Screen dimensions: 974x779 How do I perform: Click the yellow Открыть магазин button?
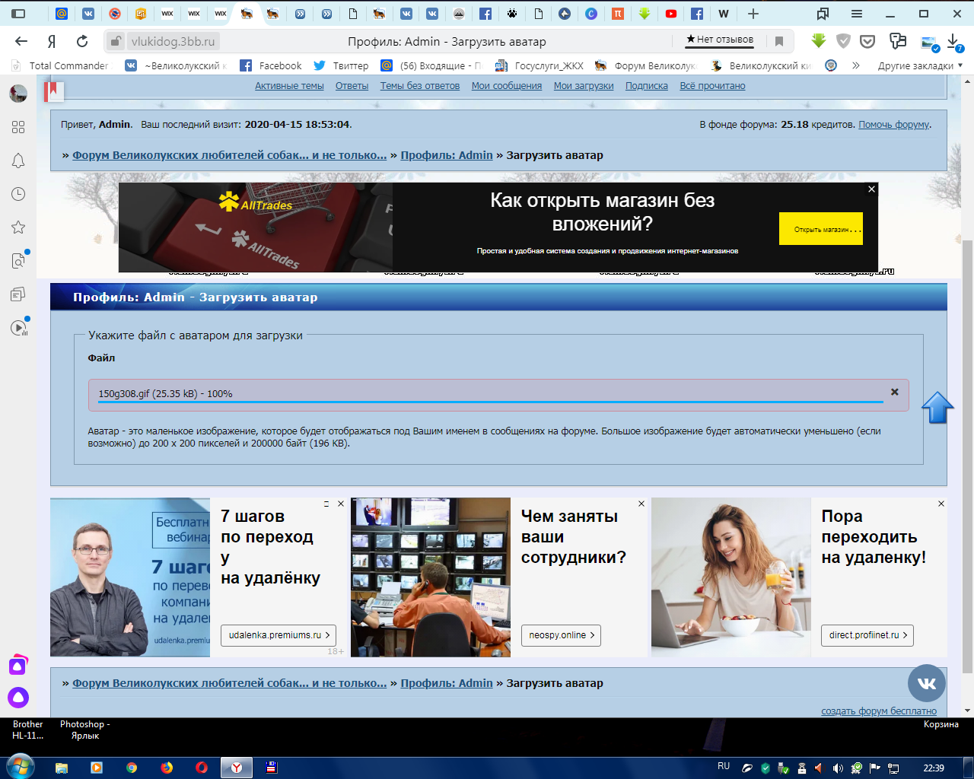tap(821, 229)
